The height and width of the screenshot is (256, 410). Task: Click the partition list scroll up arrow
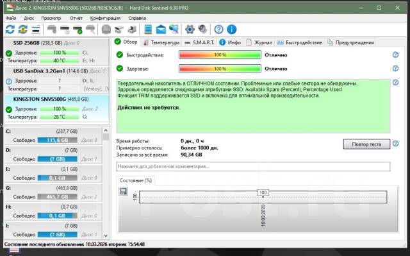tap(106, 130)
